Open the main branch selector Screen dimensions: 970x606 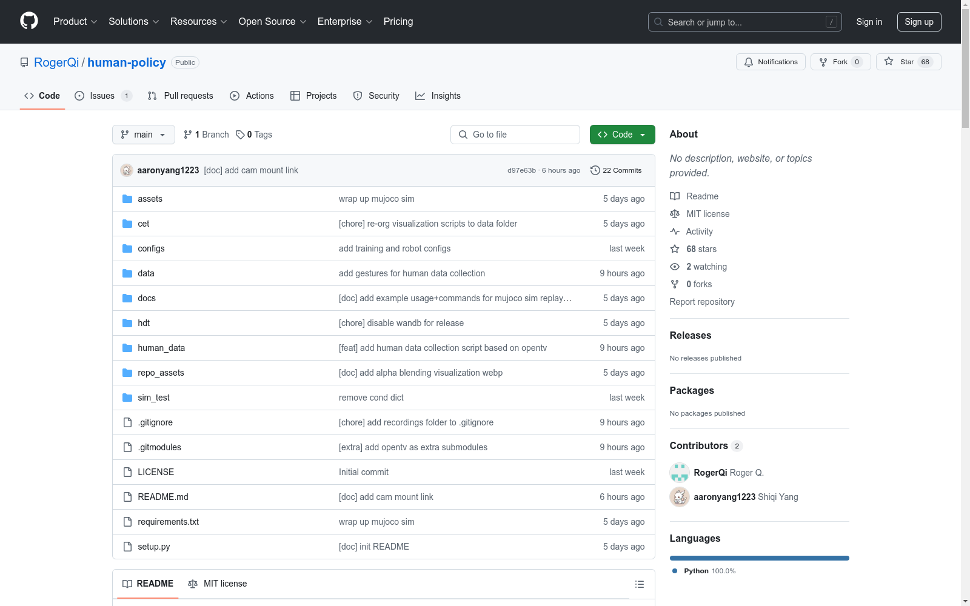click(144, 135)
